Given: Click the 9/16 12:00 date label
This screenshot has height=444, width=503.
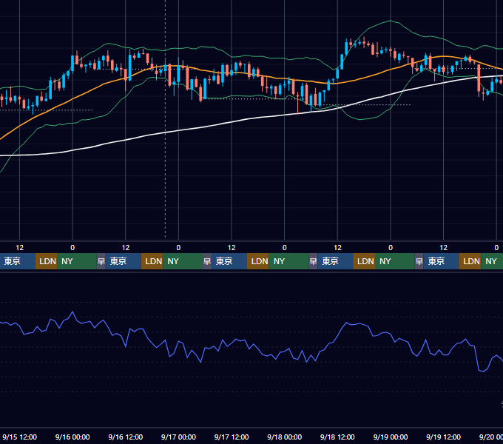Looking at the screenshot, I should [126, 437].
